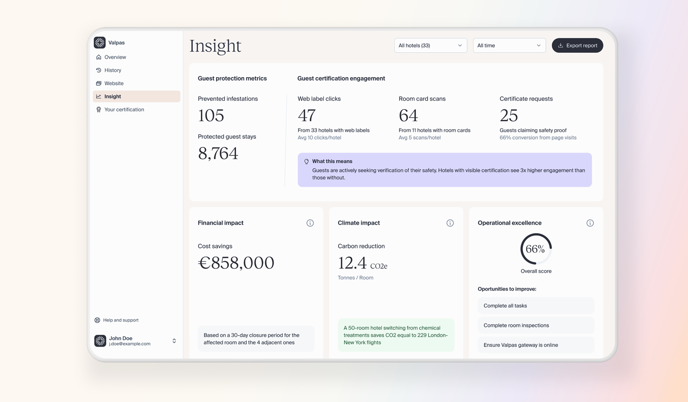Go to Your certification page
The width and height of the screenshot is (688, 402).
tap(124, 109)
